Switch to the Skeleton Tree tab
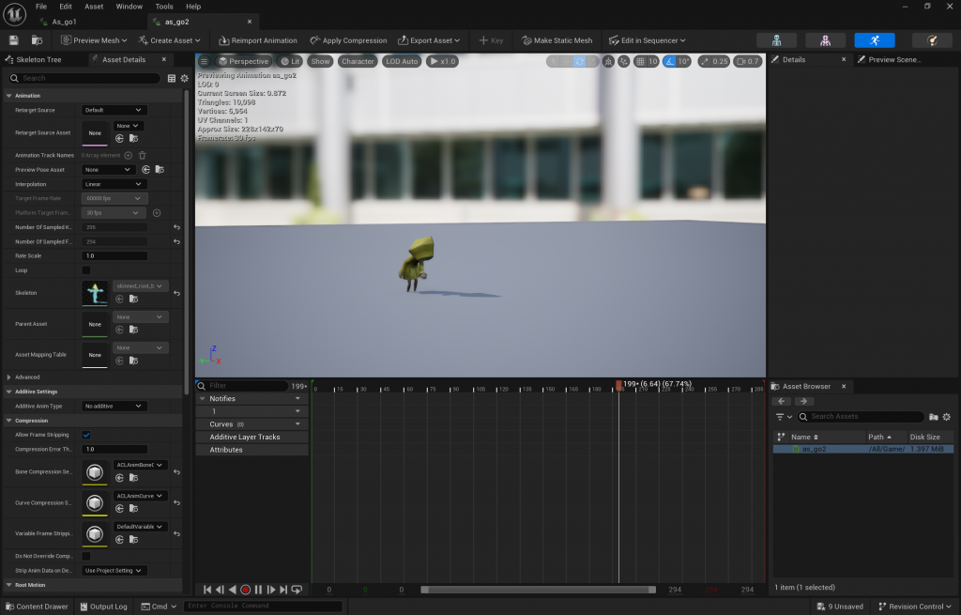 point(38,59)
